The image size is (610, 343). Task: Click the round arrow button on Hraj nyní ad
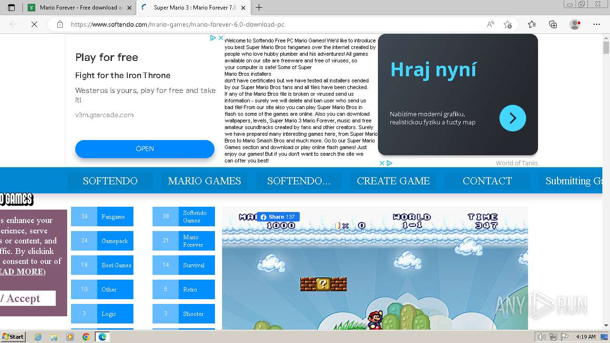[512, 118]
